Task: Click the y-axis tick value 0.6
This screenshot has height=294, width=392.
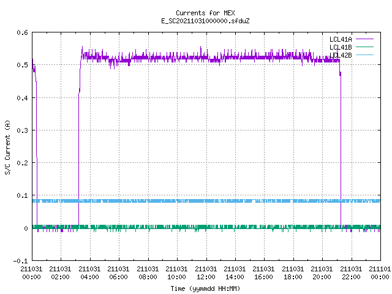Action: 22,32
